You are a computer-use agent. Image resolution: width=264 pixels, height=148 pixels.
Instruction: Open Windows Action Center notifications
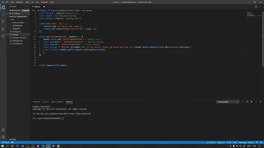259,146
